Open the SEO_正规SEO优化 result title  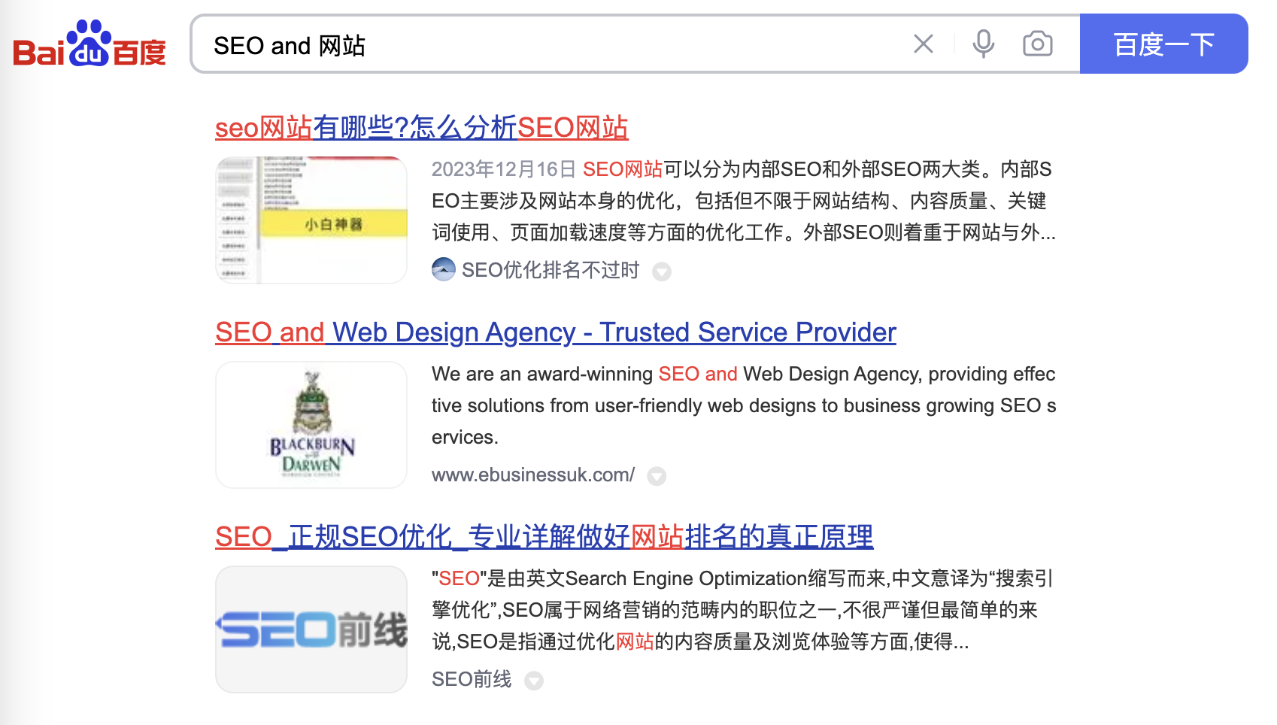[x=544, y=537]
